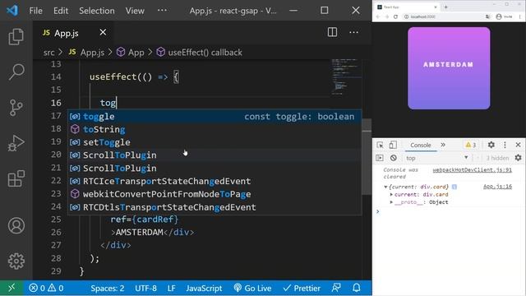Open DevTools customize menu dots
The width and height of the screenshot is (526, 296).
pyautogui.click(x=505, y=145)
